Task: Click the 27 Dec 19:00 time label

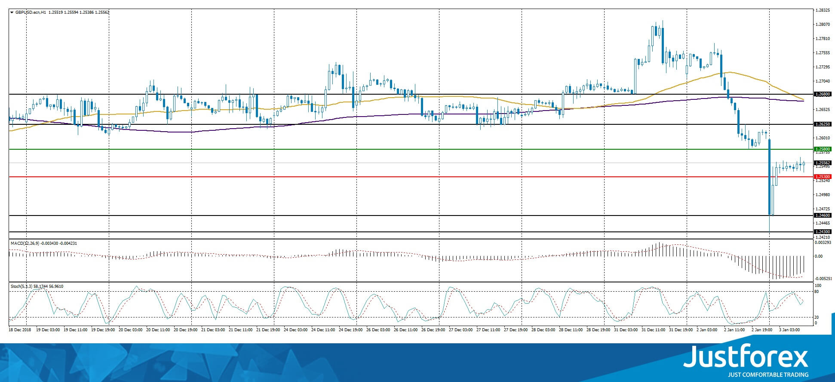Action: pos(516,330)
